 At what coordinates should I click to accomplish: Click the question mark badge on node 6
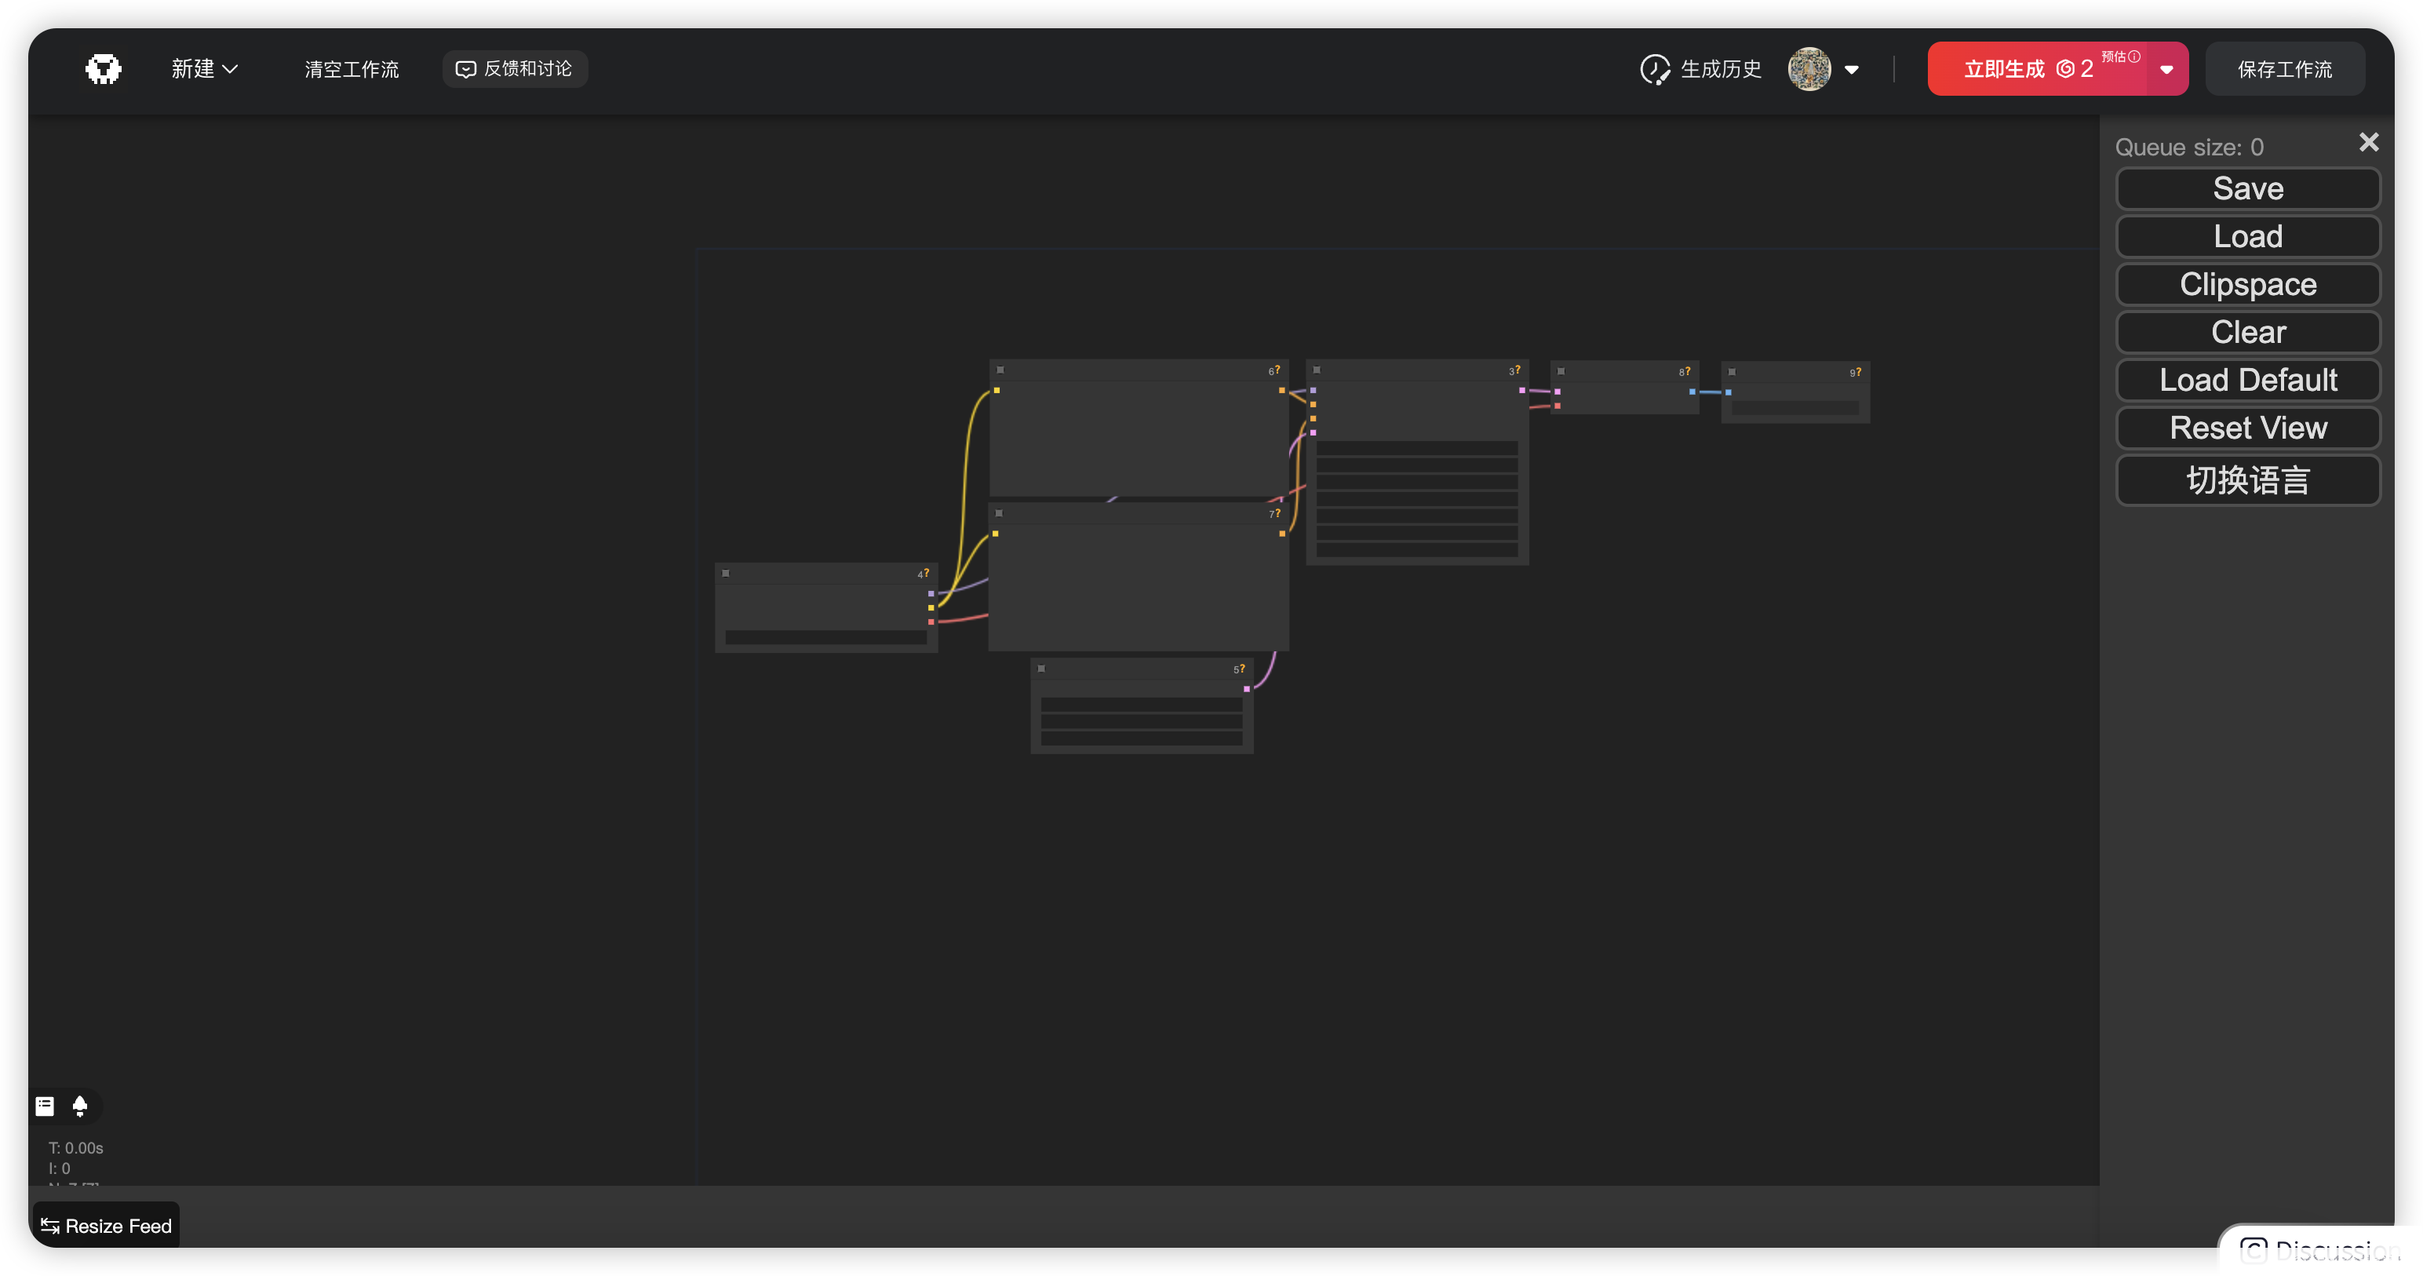point(1277,370)
